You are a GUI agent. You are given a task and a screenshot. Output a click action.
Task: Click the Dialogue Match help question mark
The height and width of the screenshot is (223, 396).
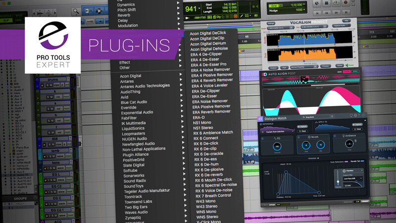click(359, 115)
